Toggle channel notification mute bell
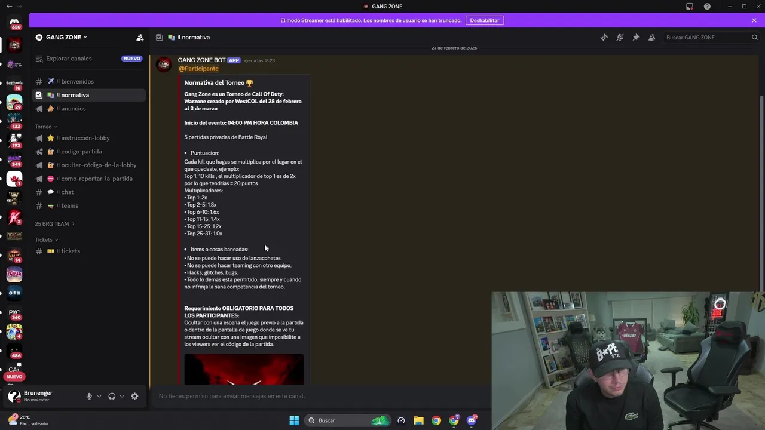 (x=620, y=37)
